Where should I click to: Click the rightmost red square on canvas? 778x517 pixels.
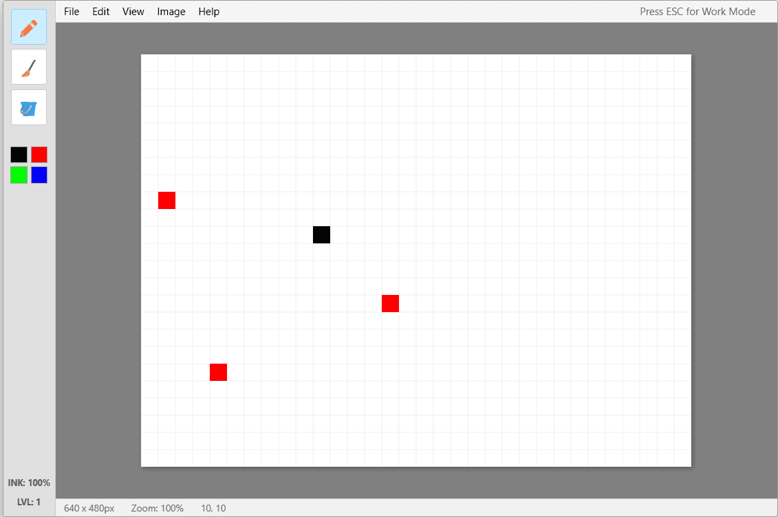(390, 303)
